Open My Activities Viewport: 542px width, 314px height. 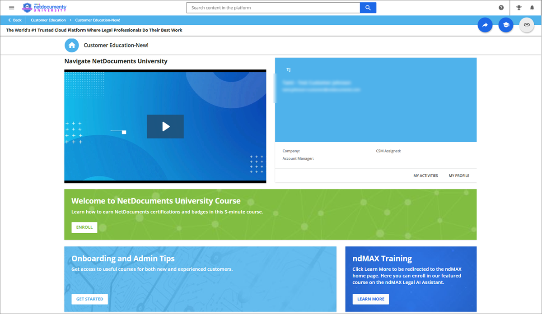[425, 175]
